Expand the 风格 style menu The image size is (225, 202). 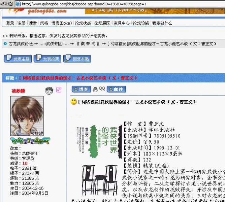44,23
